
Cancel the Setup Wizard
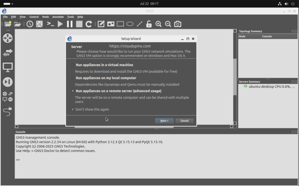pyautogui.click(x=185, y=121)
